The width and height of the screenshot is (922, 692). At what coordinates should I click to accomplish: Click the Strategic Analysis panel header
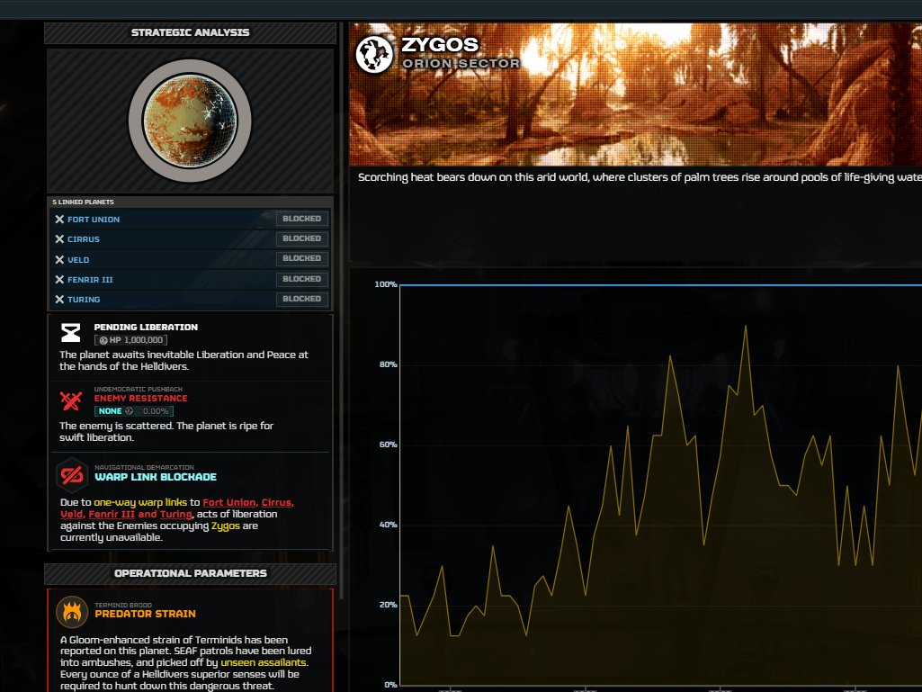[190, 33]
